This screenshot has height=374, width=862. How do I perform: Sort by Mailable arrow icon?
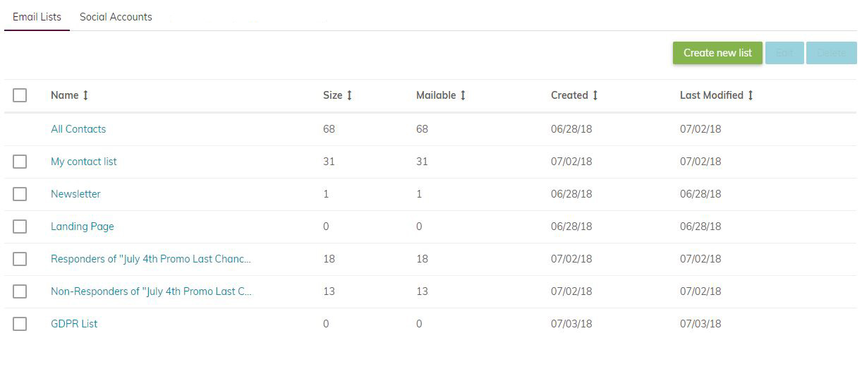(x=463, y=95)
